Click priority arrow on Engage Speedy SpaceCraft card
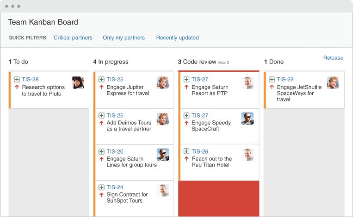 coord(186,123)
